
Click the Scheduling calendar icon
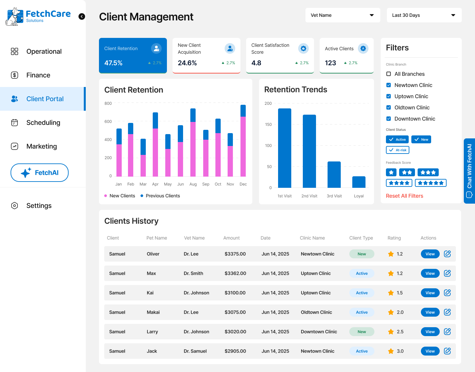[x=15, y=123]
